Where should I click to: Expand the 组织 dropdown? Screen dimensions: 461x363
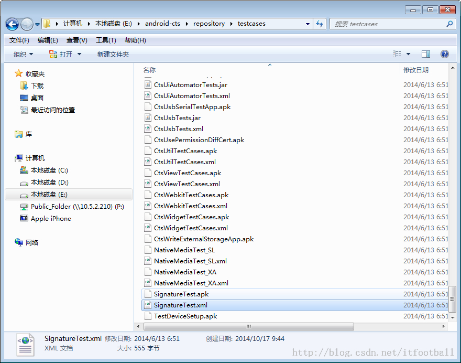(23, 54)
